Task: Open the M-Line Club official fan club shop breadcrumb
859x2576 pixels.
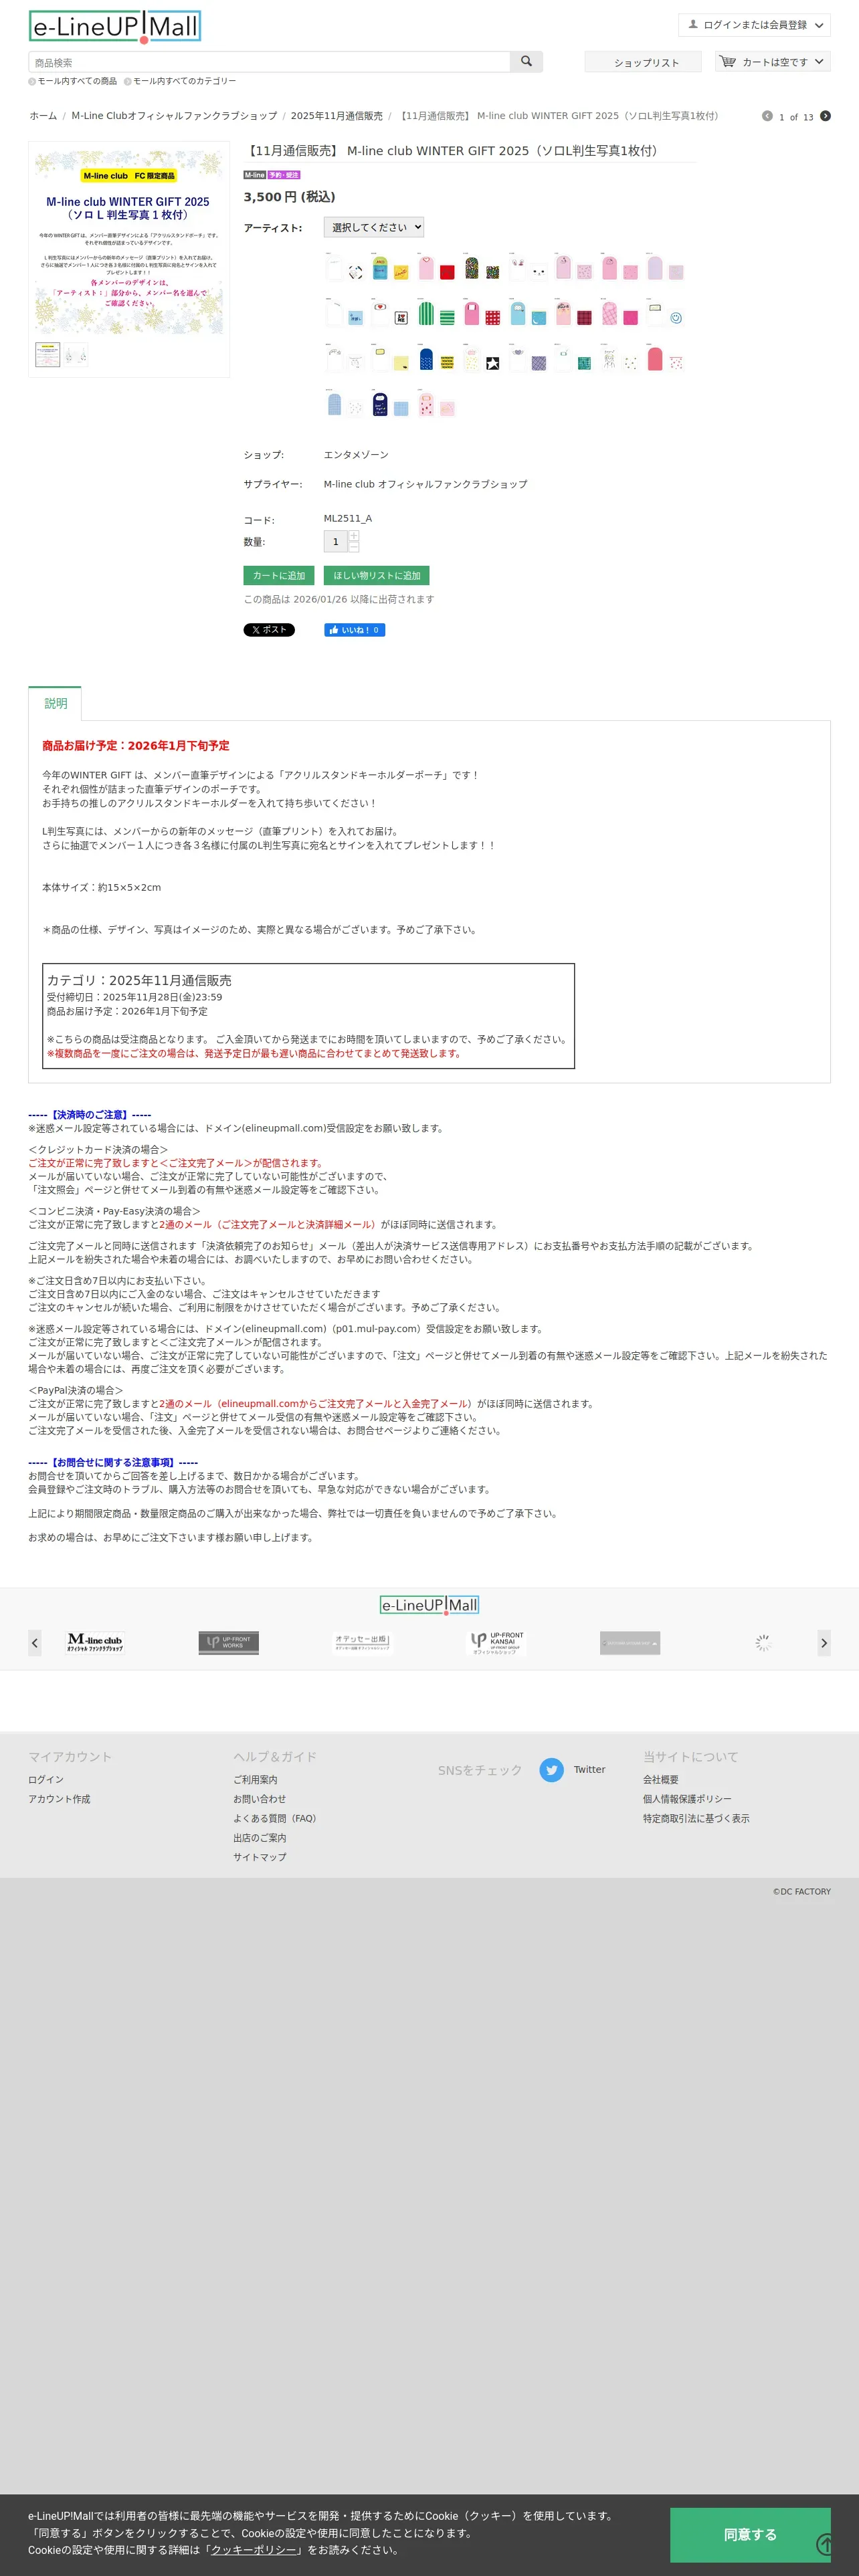Action: tap(174, 116)
